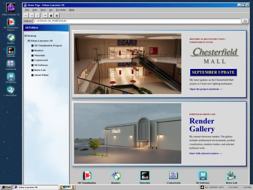
Task: Click the fourth toolbar button with small dash glyph
Action: (45, 15)
